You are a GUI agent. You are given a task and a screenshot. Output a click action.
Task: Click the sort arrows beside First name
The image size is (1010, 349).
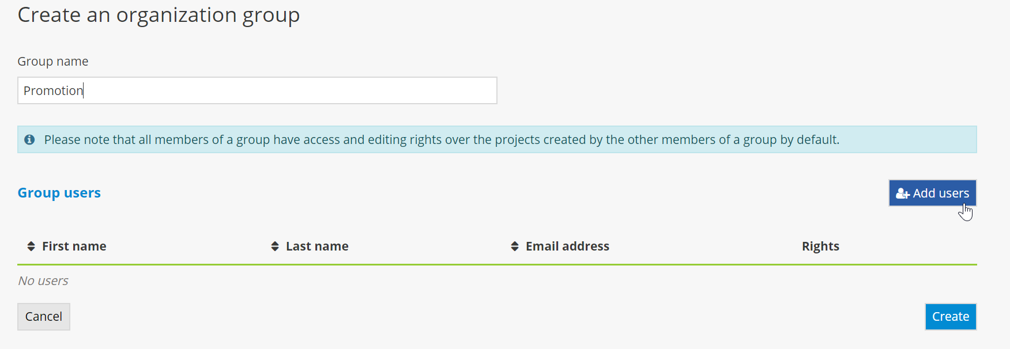[x=31, y=246]
